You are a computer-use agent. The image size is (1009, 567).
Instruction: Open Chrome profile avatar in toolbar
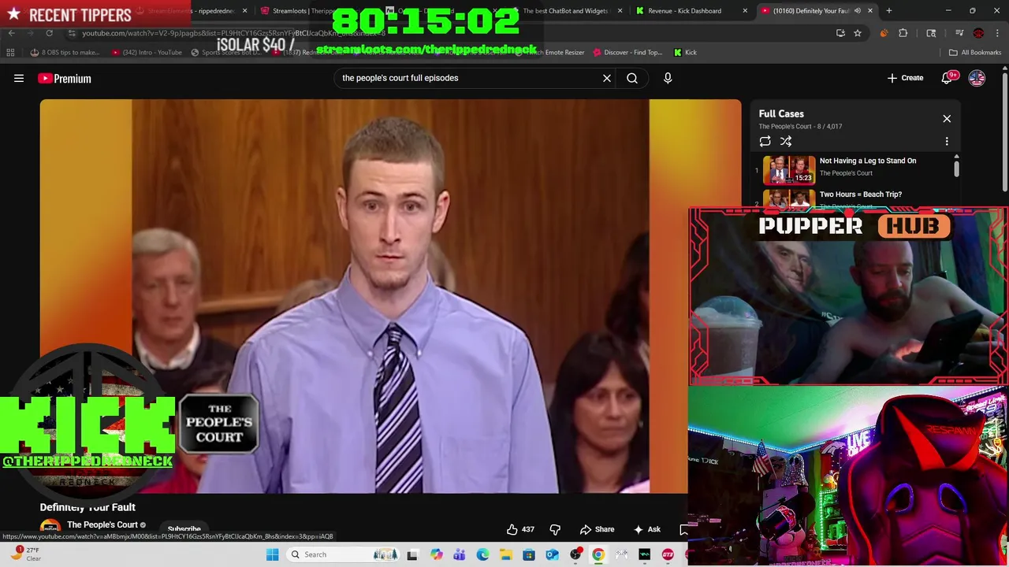978,33
